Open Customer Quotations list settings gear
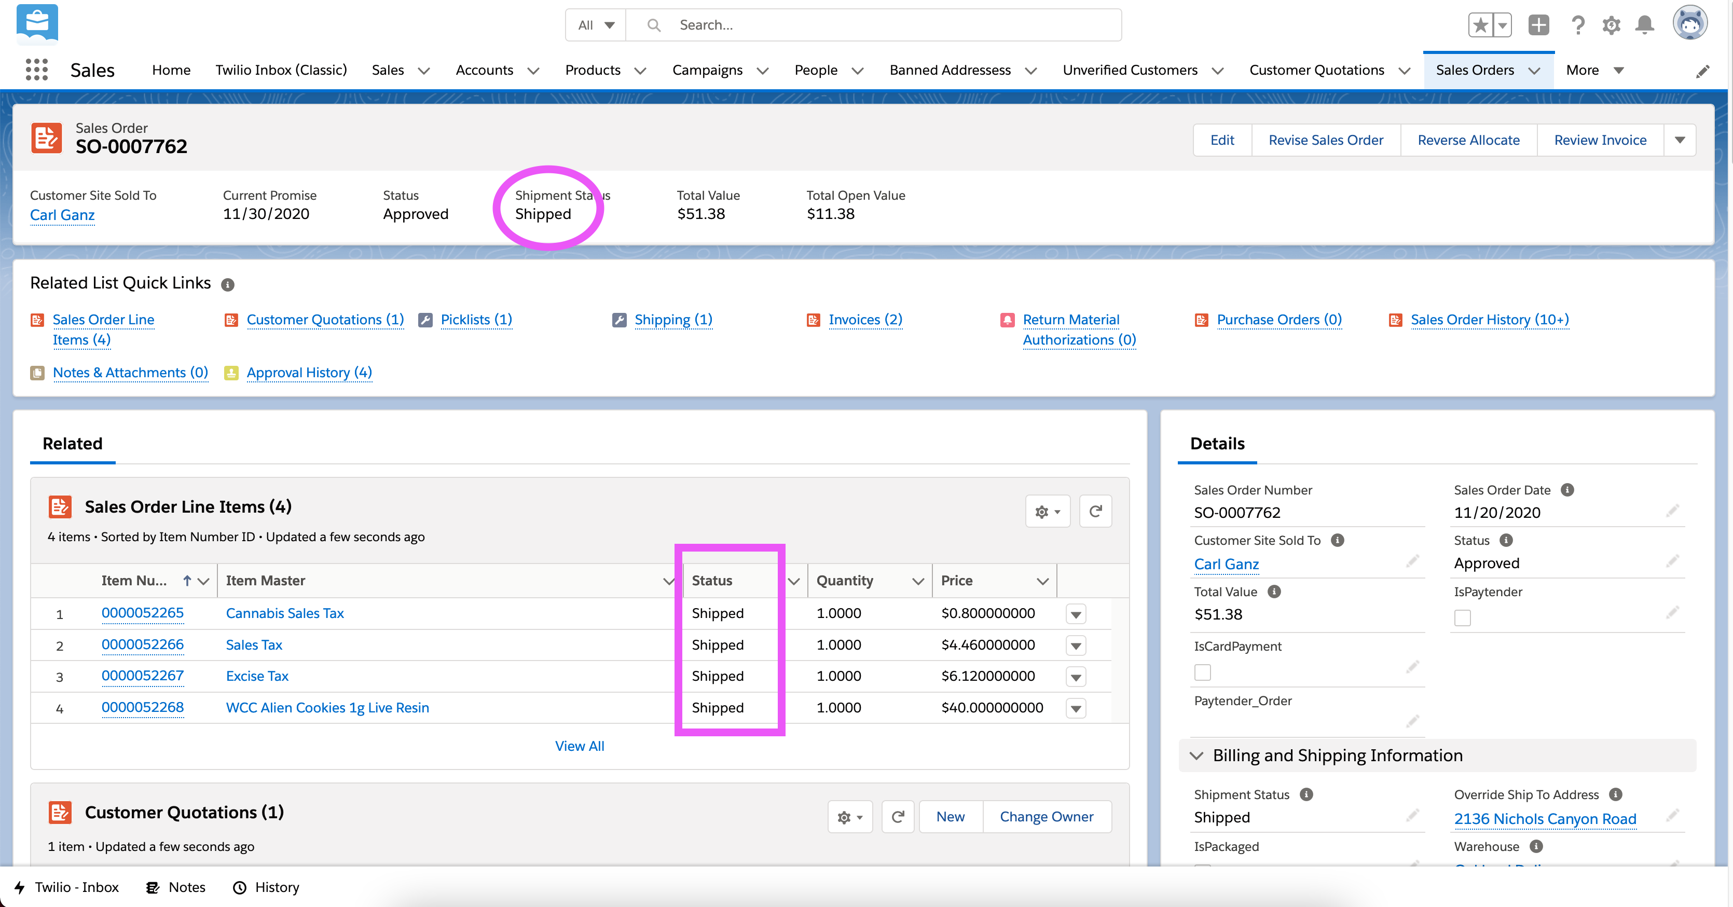 850,817
